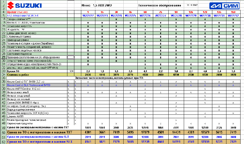
Task: Select operation code W22222
Action: (x=88, y=15)
